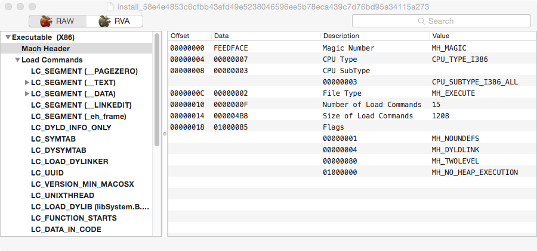
Task: Click the Description column header
Action: [x=374, y=36]
